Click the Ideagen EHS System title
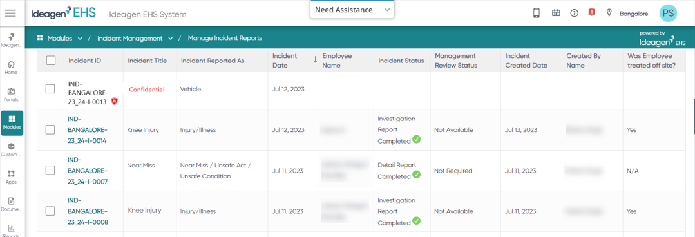The image size is (695, 237). point(148,14)
